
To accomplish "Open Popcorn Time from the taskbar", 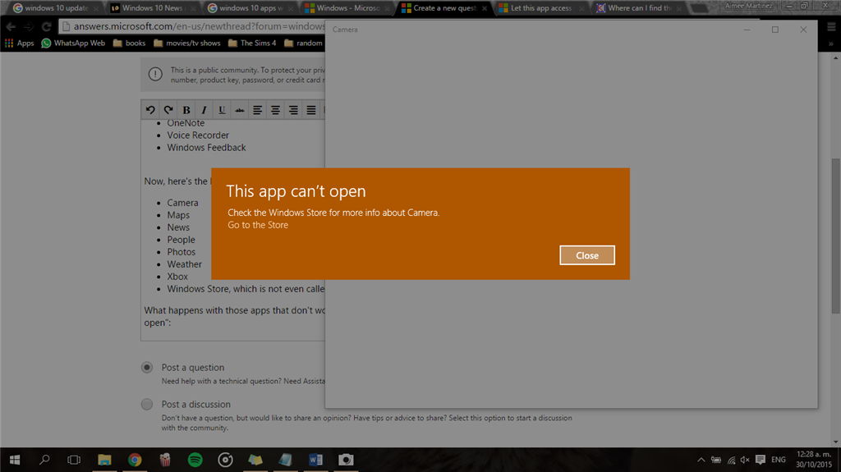I will [164, 460].
